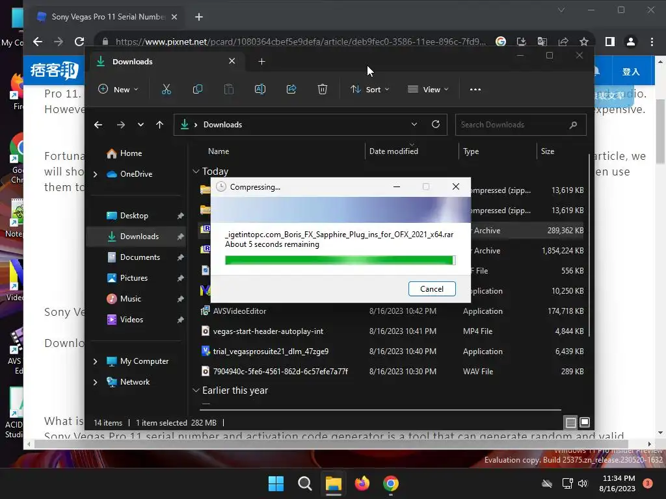The image size is (666, 499).
Task: Go back using Explorer's back arrow
Action: (x=98, y=125)
